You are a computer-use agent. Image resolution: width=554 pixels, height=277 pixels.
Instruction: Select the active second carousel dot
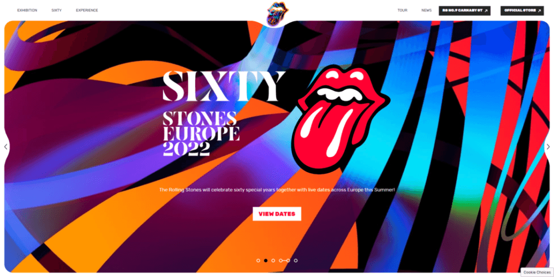[x=266, y=260]
